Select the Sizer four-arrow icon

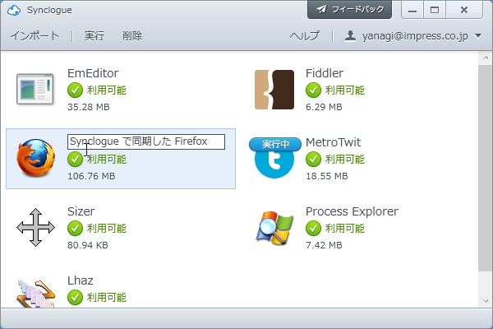(35, 227)
